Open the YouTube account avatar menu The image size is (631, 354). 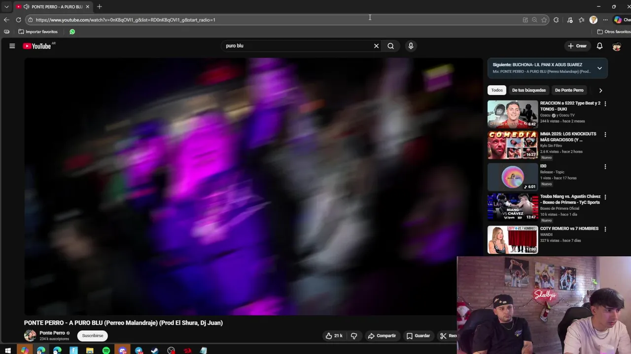coord(617,46)
